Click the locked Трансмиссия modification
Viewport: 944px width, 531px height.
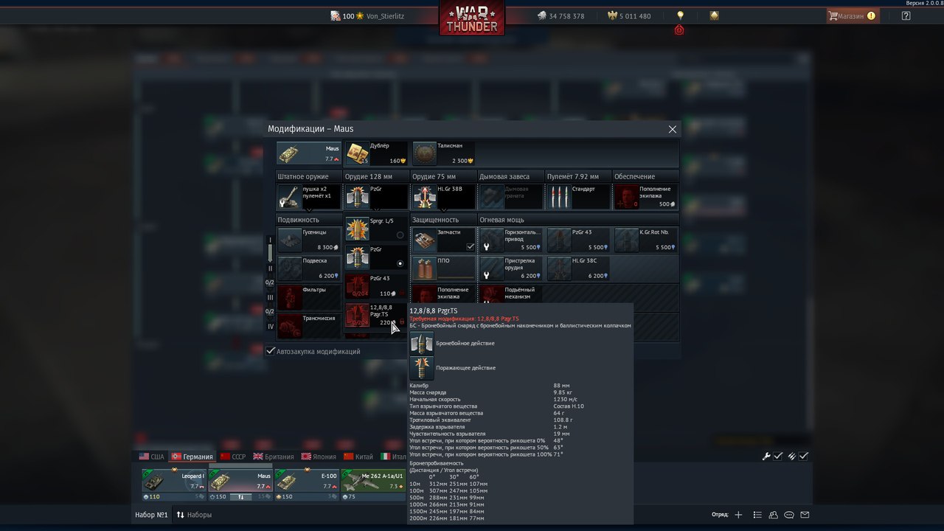[309, 326]
